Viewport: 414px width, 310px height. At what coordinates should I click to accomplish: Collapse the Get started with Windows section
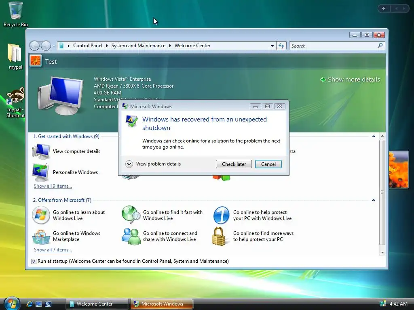point(374,136)
